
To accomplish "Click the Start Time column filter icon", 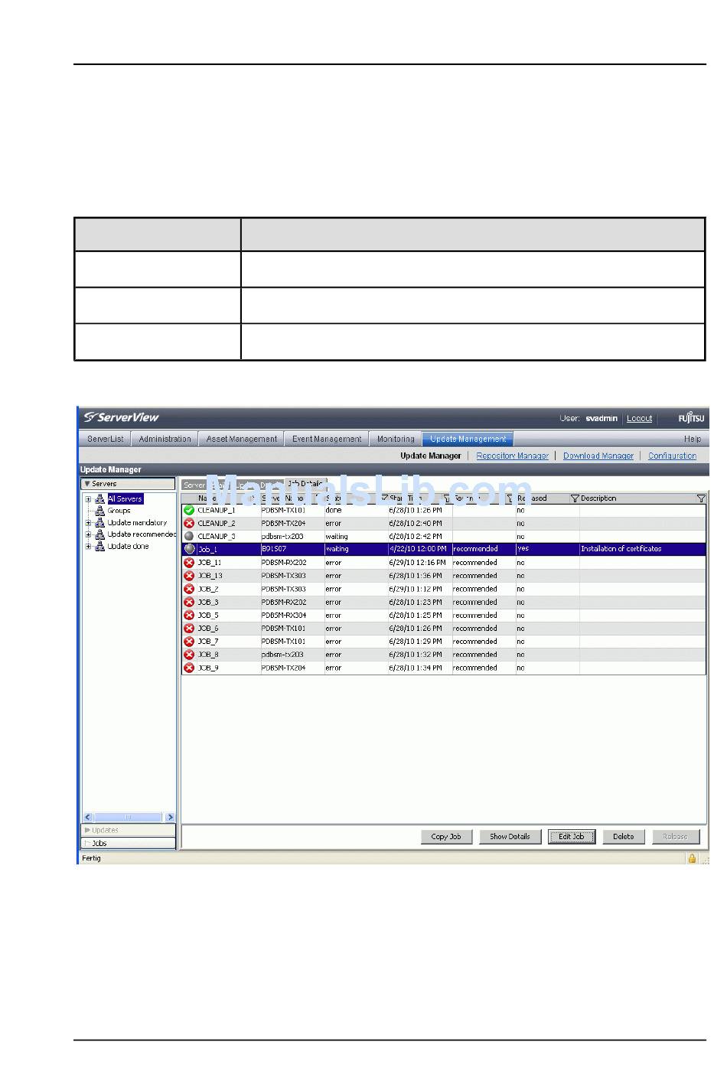I will tap(446, 498).
